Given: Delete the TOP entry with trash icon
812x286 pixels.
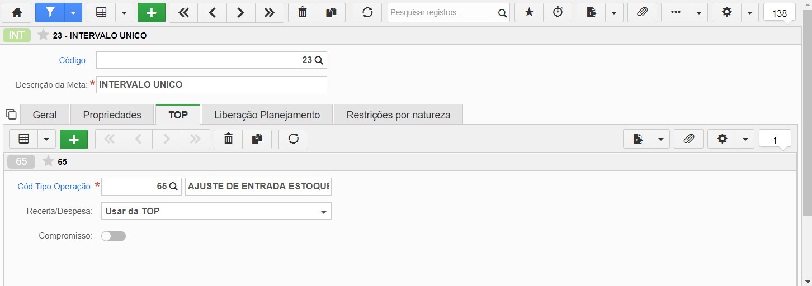Looking at the screenshot, I should tap(228, 139).
